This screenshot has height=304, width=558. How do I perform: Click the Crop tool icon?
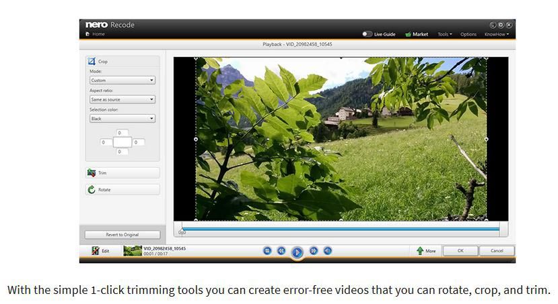[x=92, y=61]
